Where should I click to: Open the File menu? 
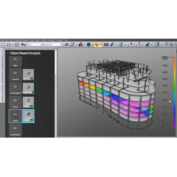pyautogui.click(x=2, y=40)
